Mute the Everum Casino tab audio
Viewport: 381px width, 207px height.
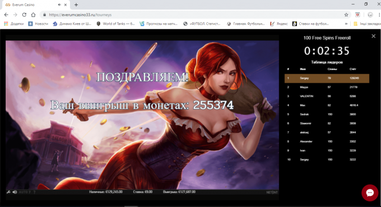[x=59, y=4]
